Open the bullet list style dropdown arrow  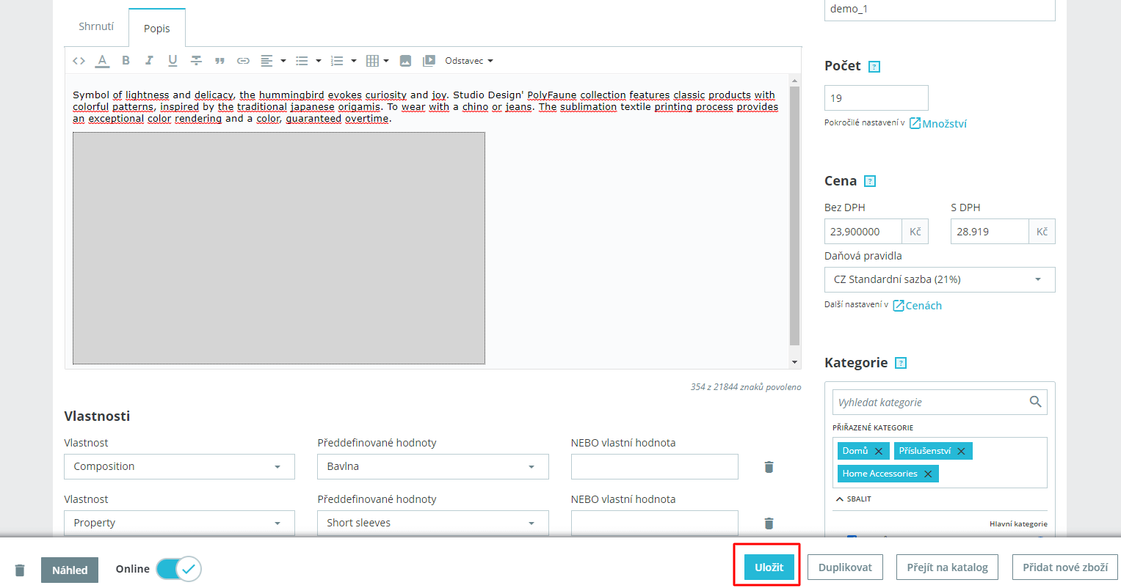(x=319, y=61)
